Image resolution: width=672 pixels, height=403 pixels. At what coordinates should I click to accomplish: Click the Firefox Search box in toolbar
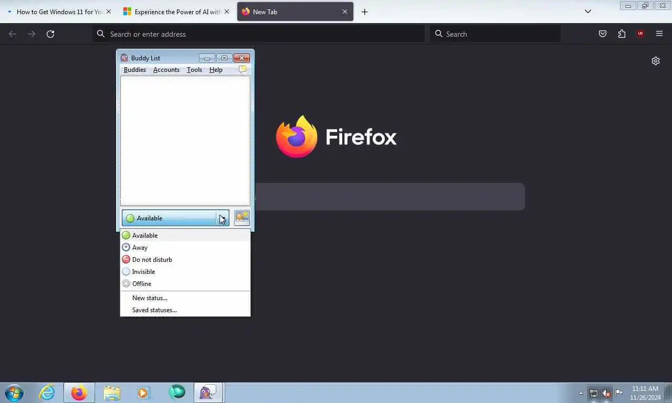[495, 34]
